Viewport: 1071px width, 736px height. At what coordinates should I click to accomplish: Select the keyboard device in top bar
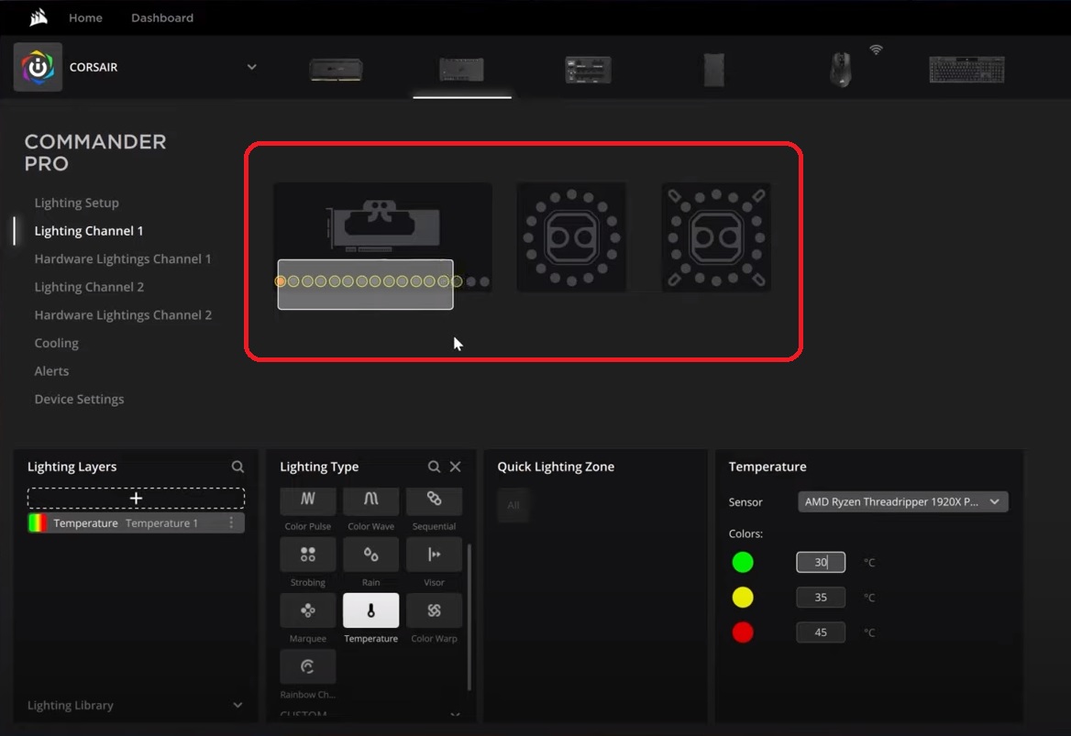966,70
